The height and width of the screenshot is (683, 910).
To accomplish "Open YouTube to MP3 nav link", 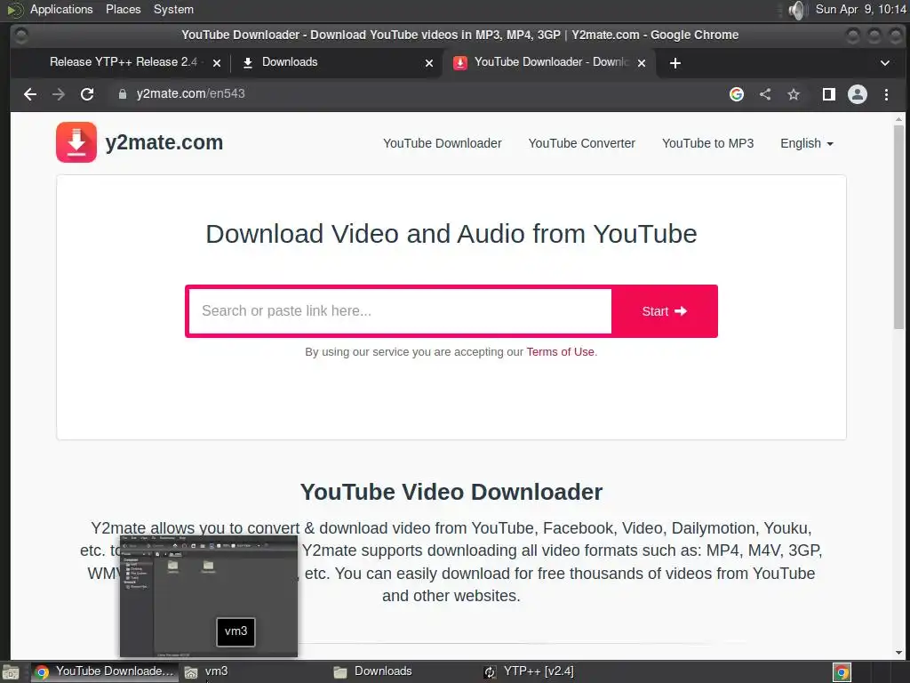I will (x=707, y=143).
